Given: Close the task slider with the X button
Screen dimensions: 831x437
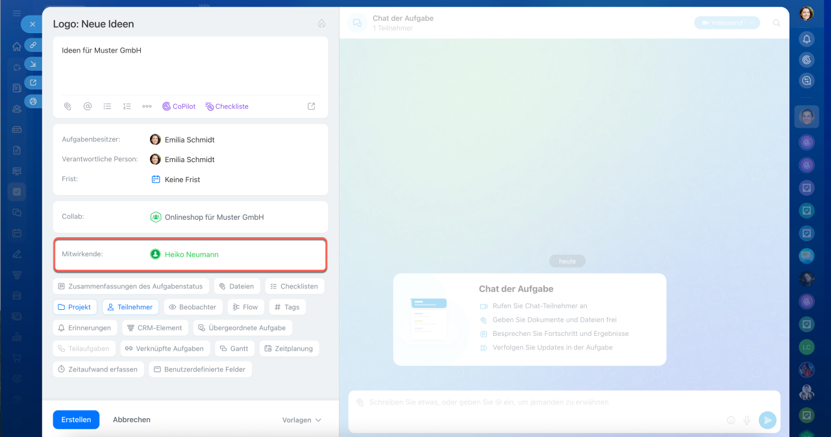Looking at the screenshot, I should [32, 24].
